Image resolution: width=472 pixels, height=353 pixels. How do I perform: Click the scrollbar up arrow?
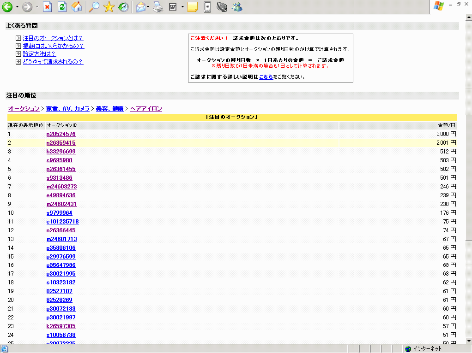coord(469,18)
